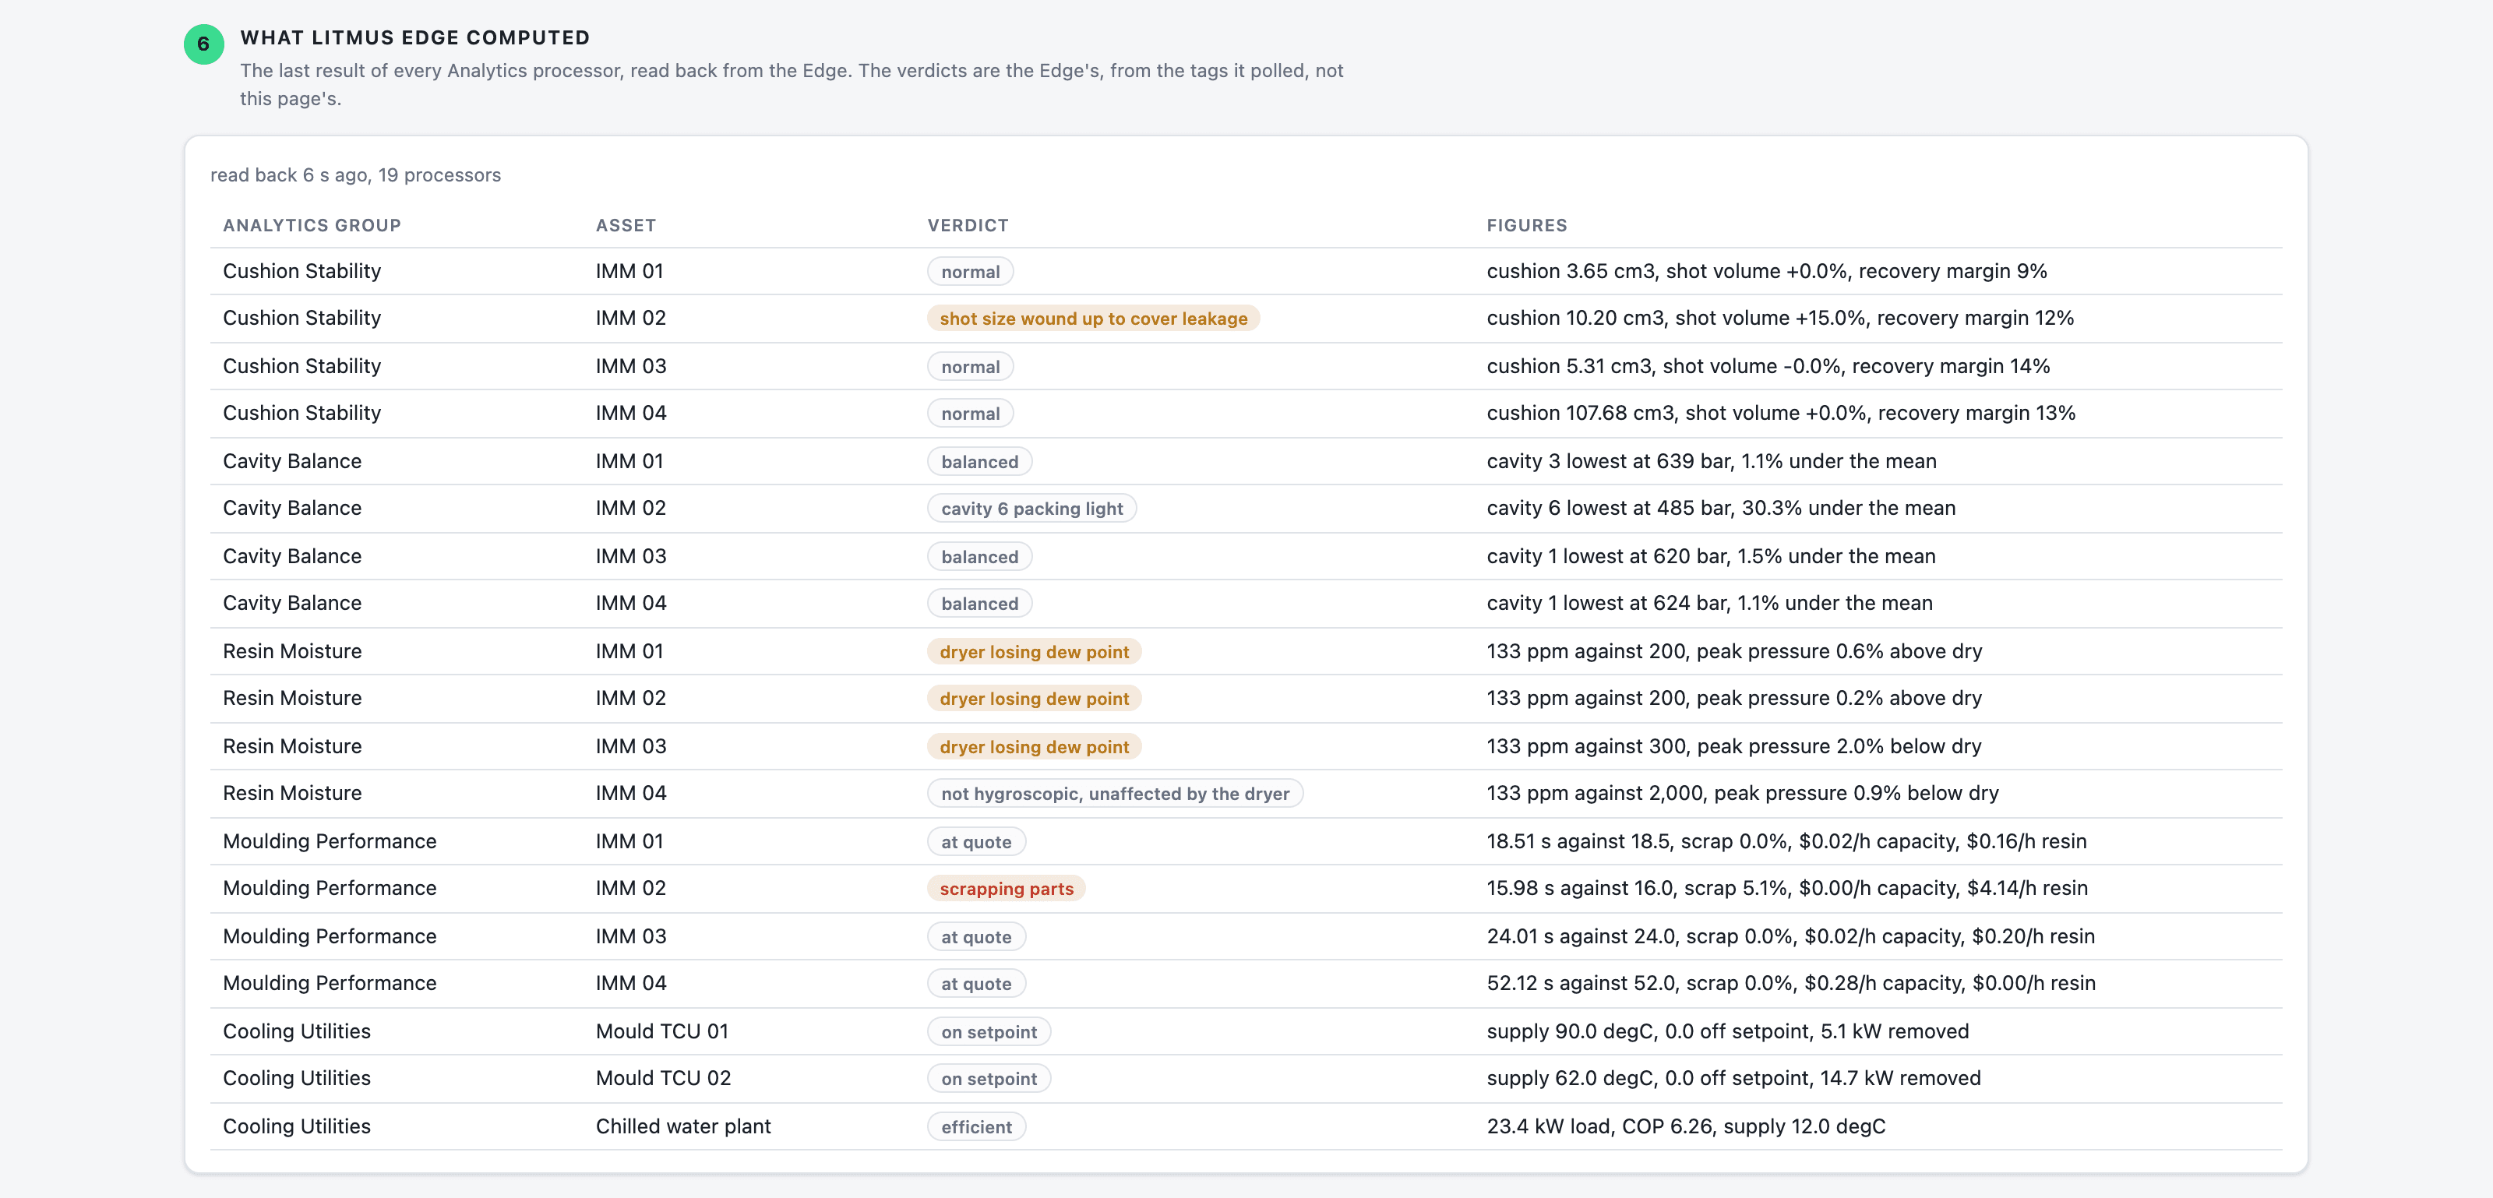Select the 'dryer losing dew point' badge for Resin Moisture IMM 03

pyautogui.click(x=1034, y=746)
